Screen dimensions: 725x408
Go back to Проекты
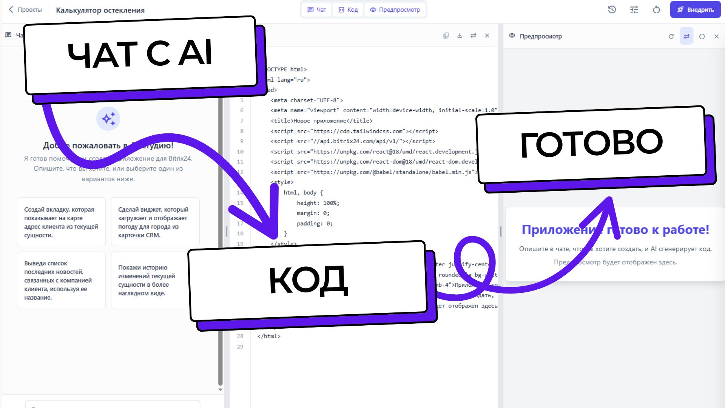point(25,10)
